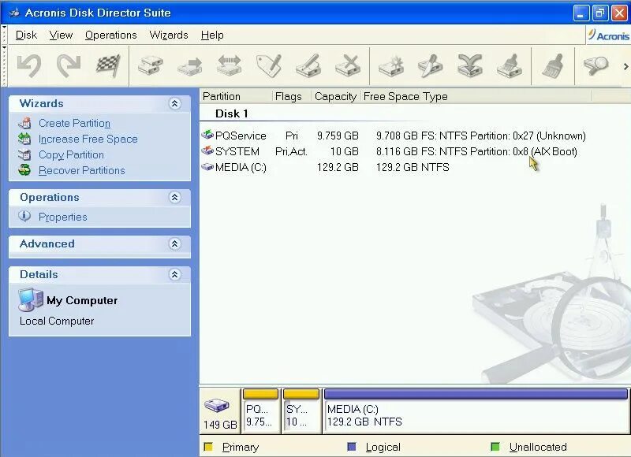Click the 149 GB disk icon
The width and height of the screenshot is (631, 457).
point(216,405)
